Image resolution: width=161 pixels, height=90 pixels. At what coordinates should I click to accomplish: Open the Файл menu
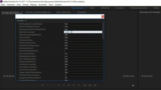[3, 5]
